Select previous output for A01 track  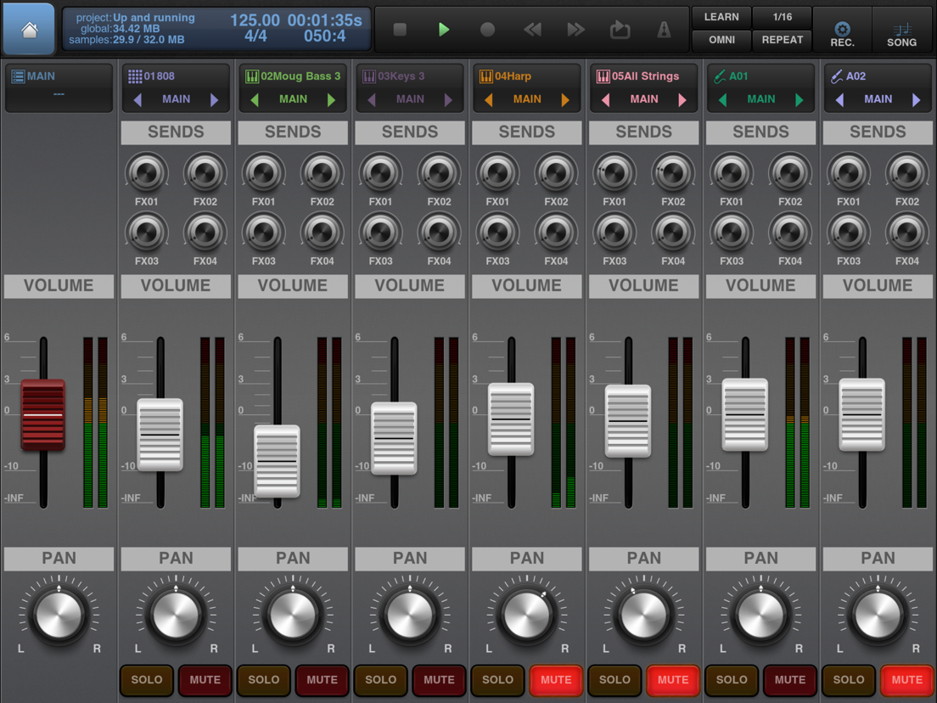722,100
